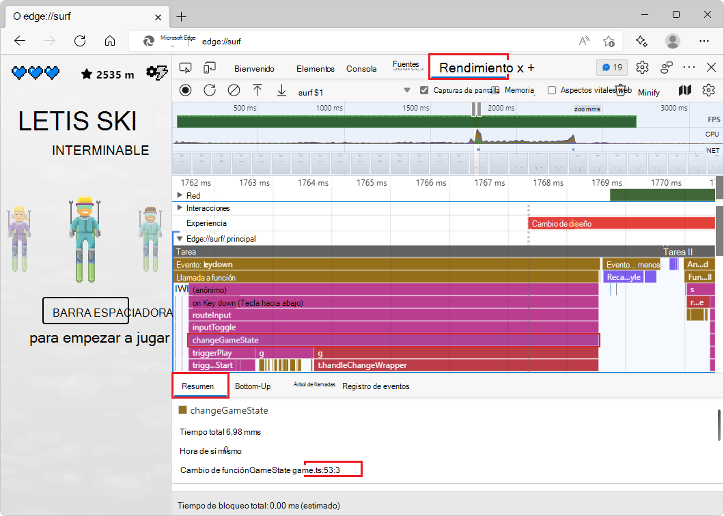The width and height of the screenshot is (724, 516).
Task: Open the Consola tab
Action: [x=361, y=69]
